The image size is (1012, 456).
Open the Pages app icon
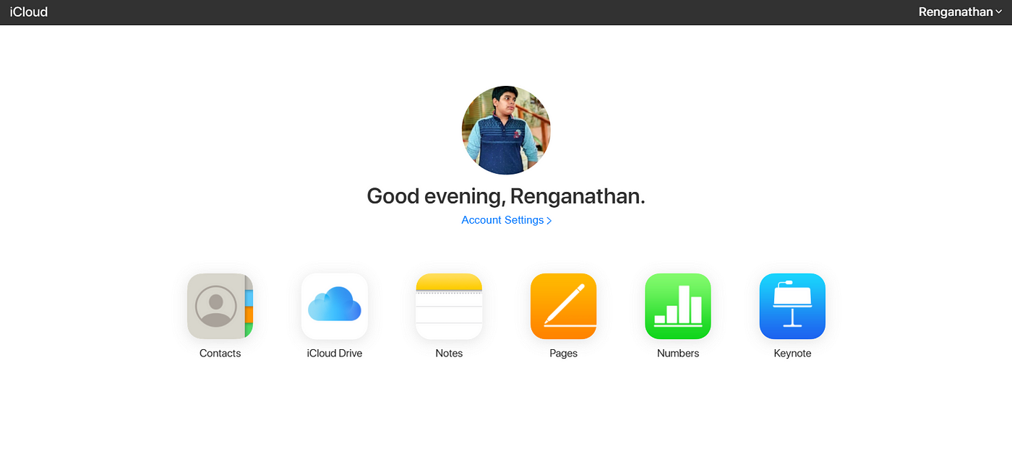point(563,306)
